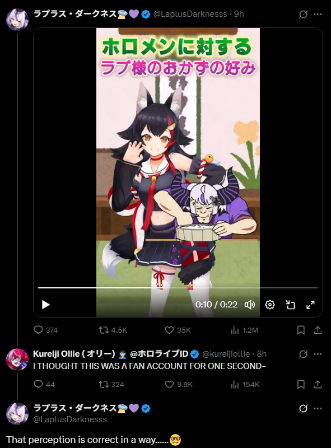Screen dimensions: 331x448
Task: Like Kureiji Ollie's reply with 9.9K likes
Action: (x=179, y=384)
